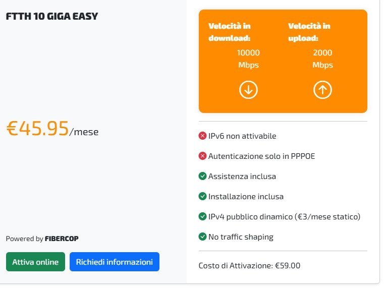384x294 pixels.
Task: Click the No traffic shaping text
Action: pos(241,237)
